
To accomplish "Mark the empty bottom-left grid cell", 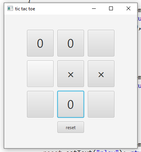I will click(40, 104).
